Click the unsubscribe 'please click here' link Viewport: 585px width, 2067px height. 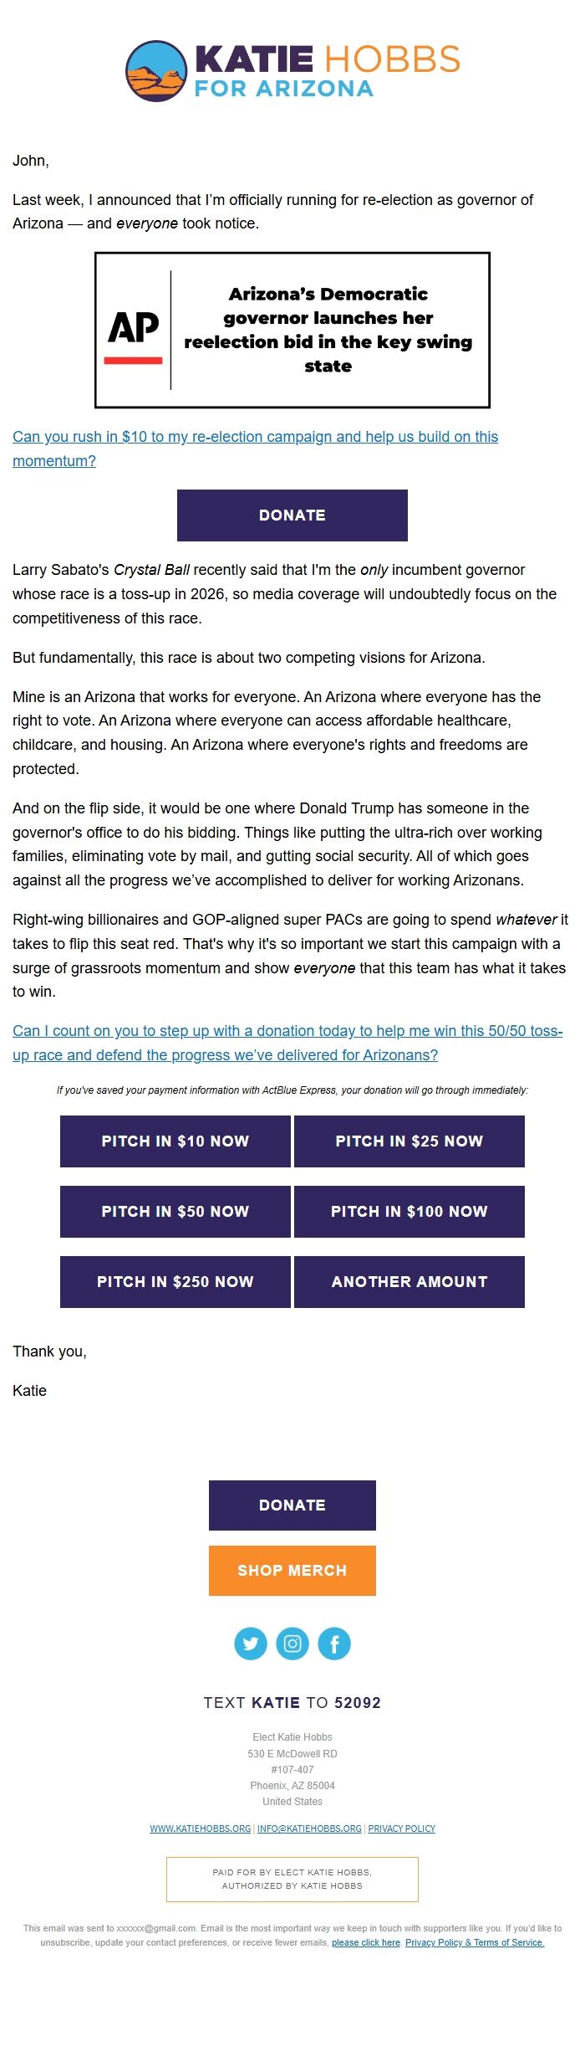tap(366, 1942)
